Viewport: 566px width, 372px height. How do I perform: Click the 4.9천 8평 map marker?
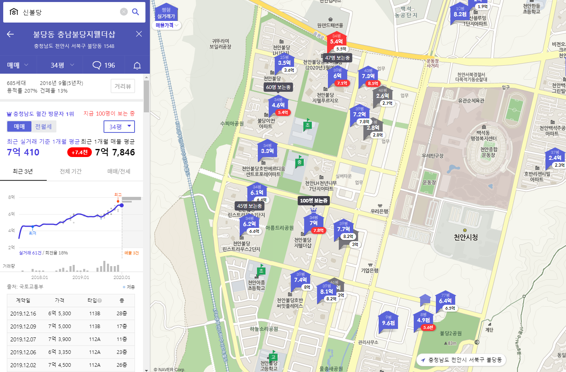423,320
